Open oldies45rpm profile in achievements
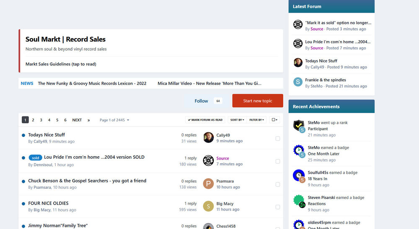Viewport: 419px width, 229px height. pos(319,222)
